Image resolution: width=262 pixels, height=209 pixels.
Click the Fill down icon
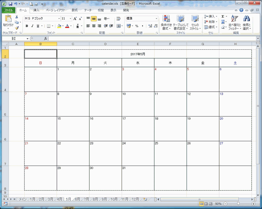tap(223, 22)
